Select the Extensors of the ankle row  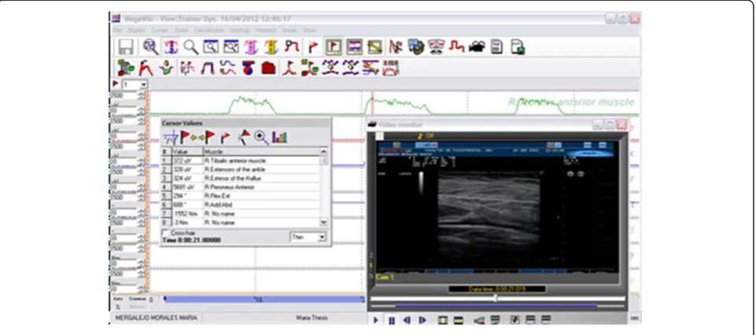tap(240, 169)
